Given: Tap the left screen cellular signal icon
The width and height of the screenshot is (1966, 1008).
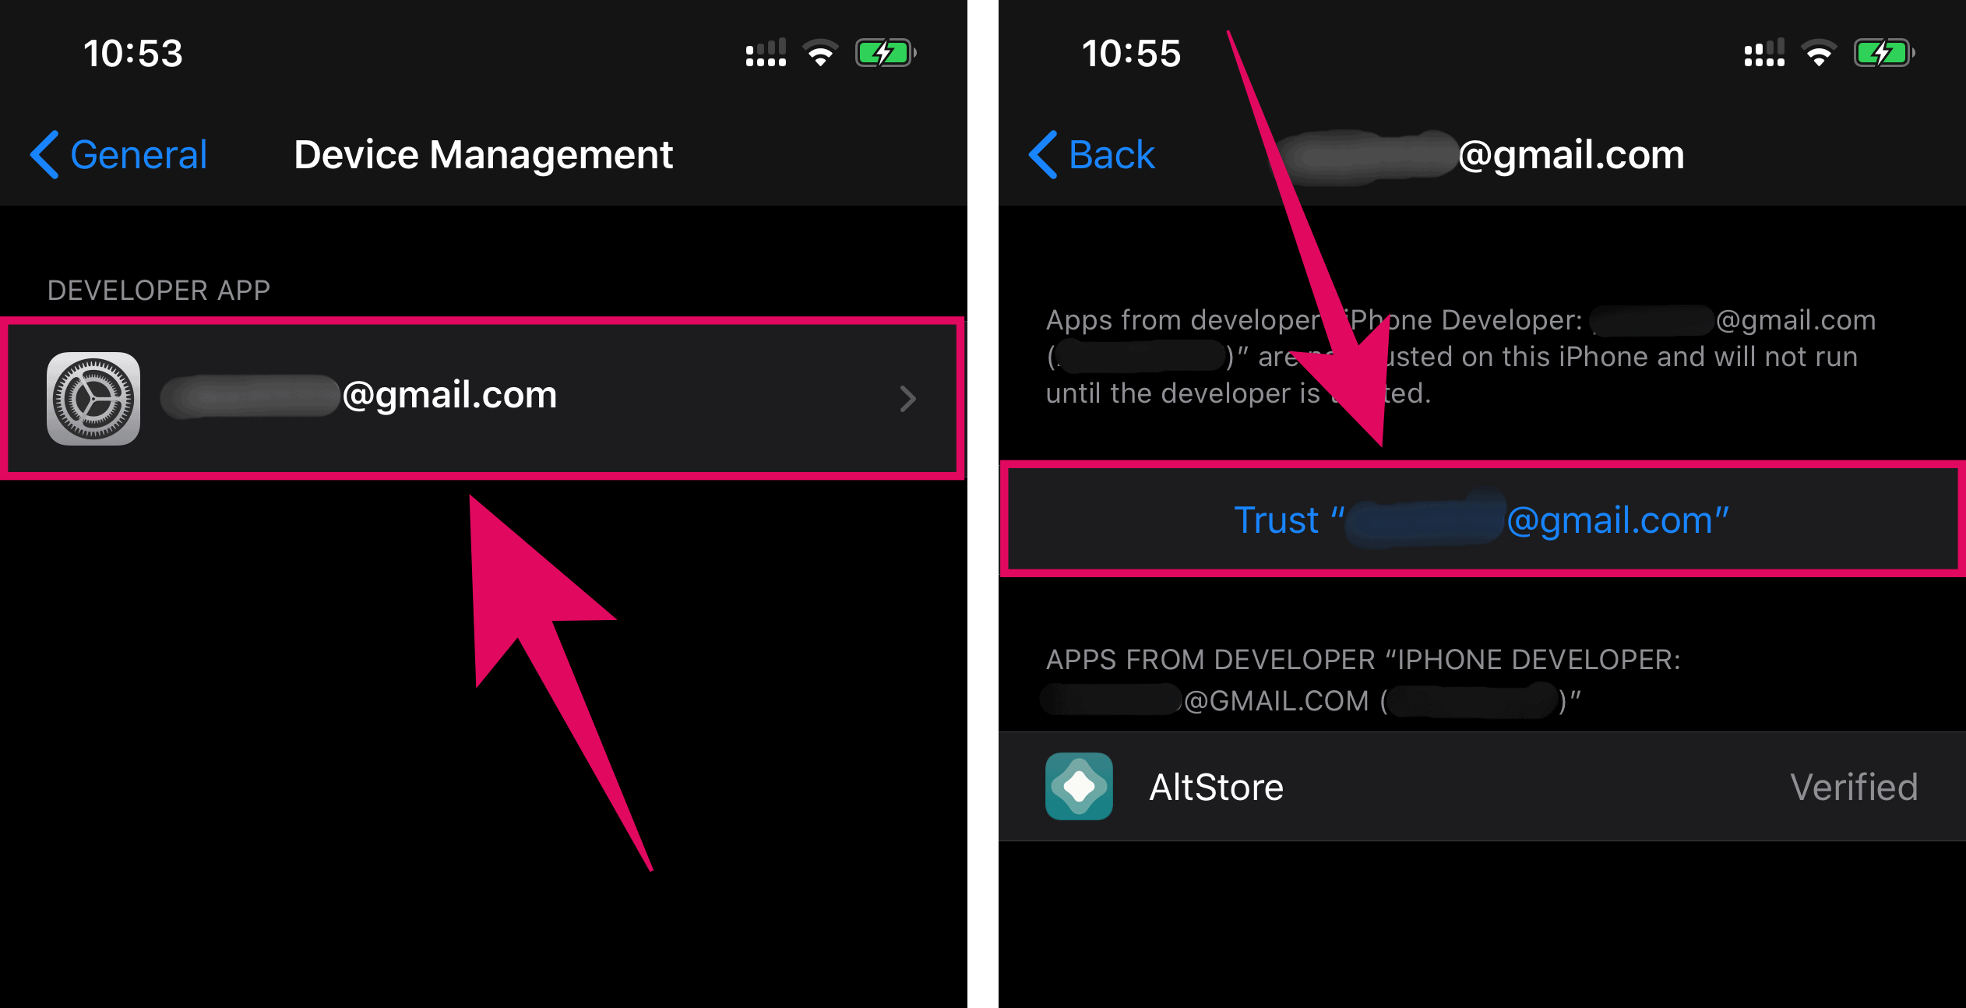Looking at the screenshot, I should click(766, 53).
